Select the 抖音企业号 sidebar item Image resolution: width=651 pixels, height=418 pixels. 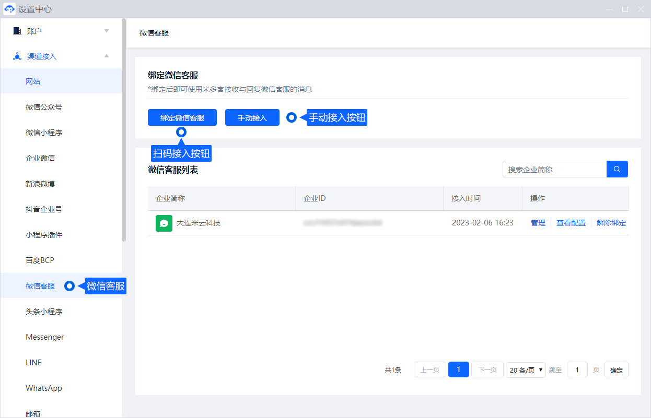44,209
